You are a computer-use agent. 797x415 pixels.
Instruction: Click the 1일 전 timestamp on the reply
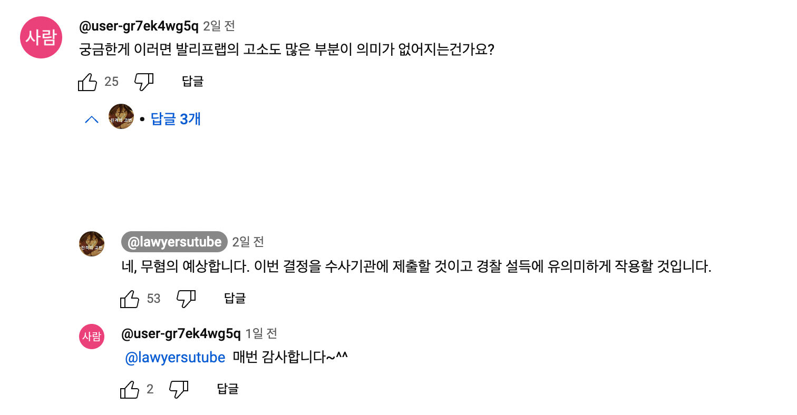261,333
